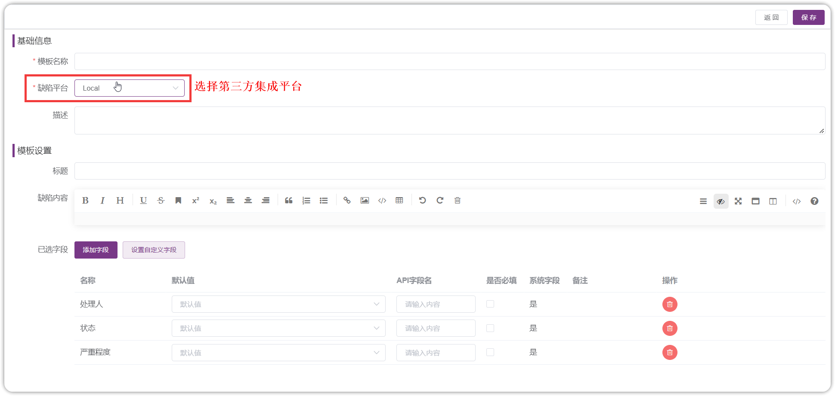Apply strikethrough formatting
Screen dimensions: 835x396
click(161, 201)
